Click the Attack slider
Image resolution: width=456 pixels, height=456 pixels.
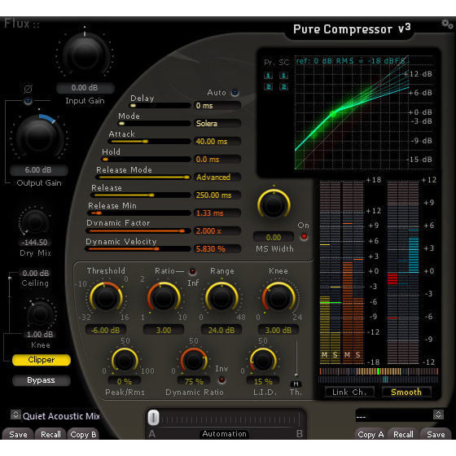tap(149, 142)
